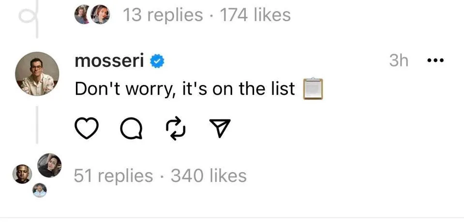The height and width of the screenshot is (222, 464).
Task: Tap the right replier avatar beside 13 replies
Action: [100, 15]
